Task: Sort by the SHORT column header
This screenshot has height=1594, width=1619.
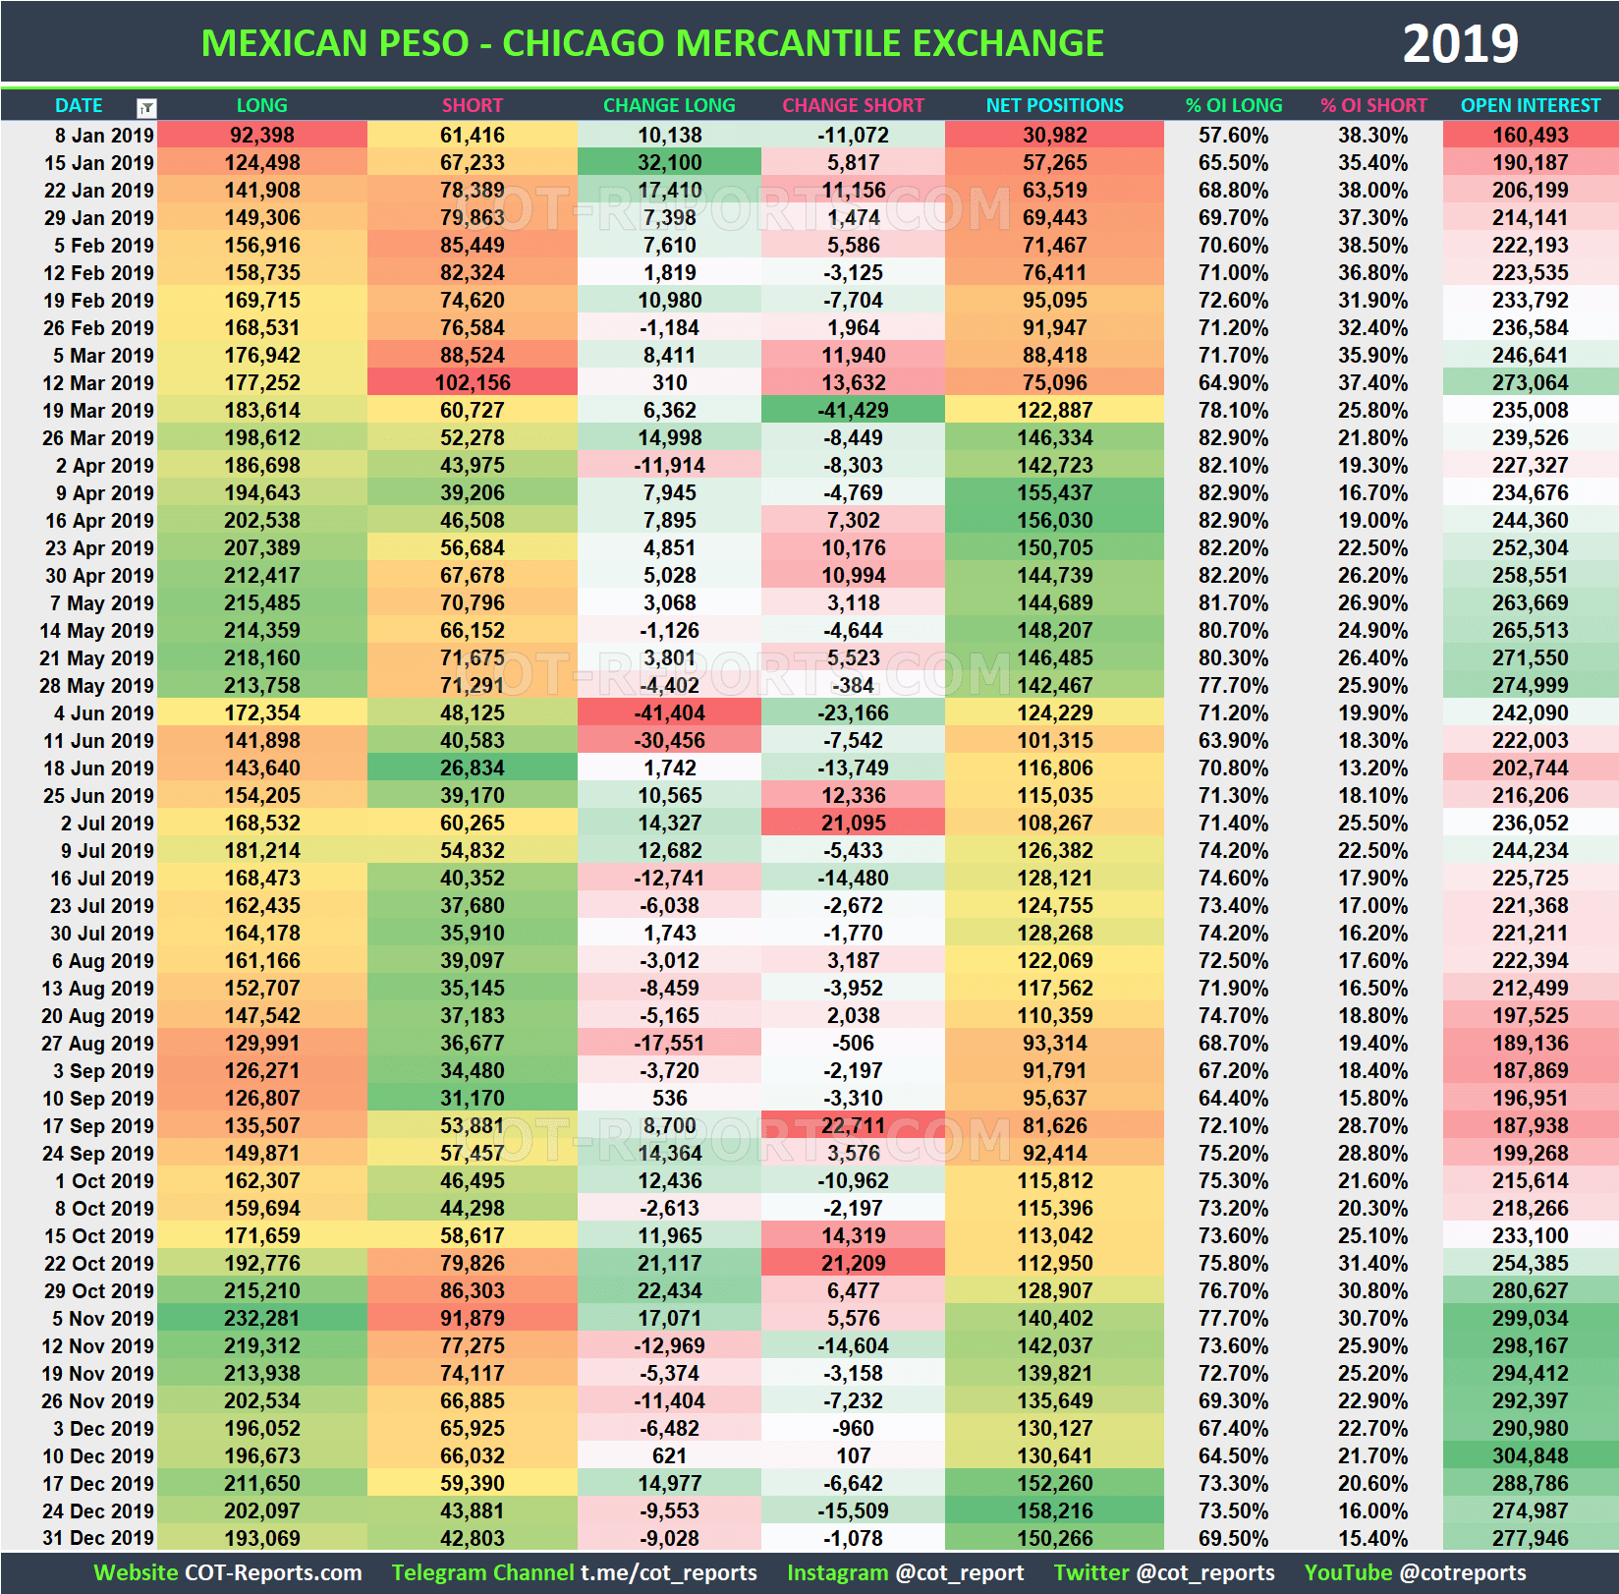Action: [x=473, y=105]
